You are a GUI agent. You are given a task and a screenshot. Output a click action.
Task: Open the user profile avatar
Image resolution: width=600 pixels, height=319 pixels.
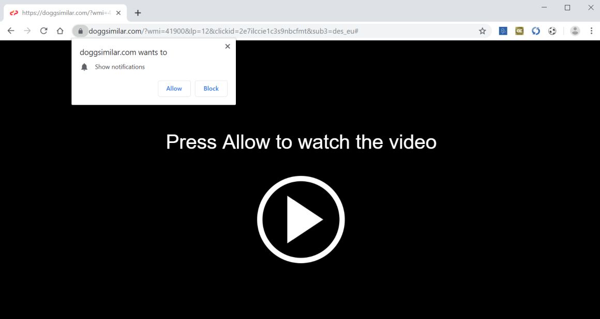575,31
